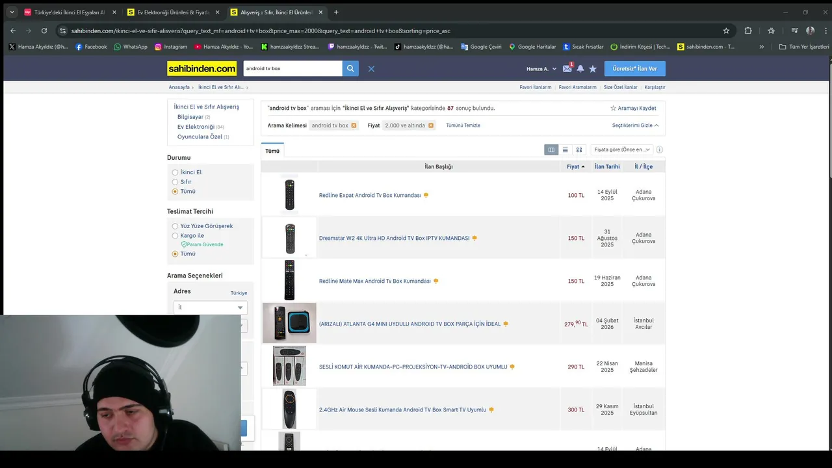Open the messages envelope icon

click(567, 69)
